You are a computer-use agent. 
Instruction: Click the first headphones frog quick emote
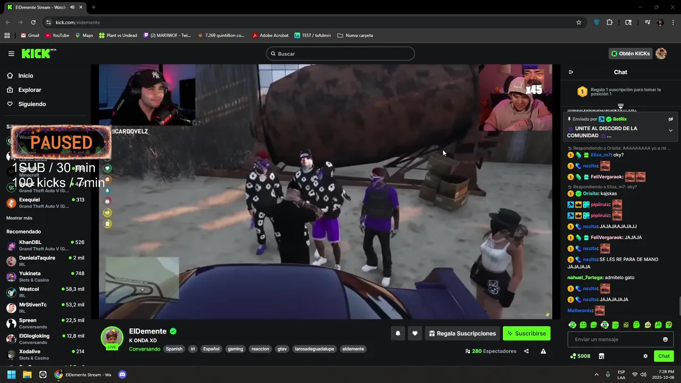click(x=572, y=324)
